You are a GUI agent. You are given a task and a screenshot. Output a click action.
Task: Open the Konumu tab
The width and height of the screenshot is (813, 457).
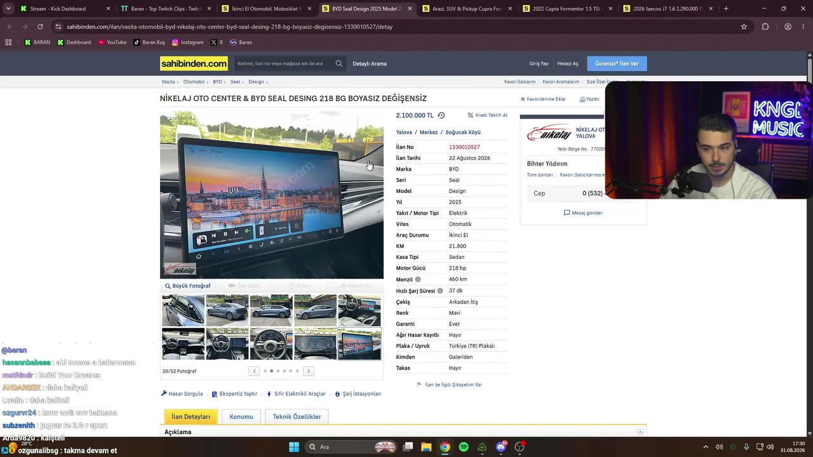pyautogui.click(x=241, y=416)
